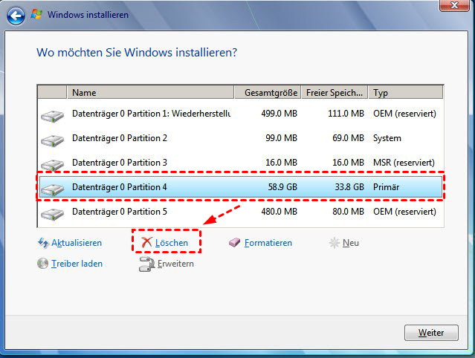Click the 480.0 MB size cell
The image size is (475, 358).
pos(279,212)
